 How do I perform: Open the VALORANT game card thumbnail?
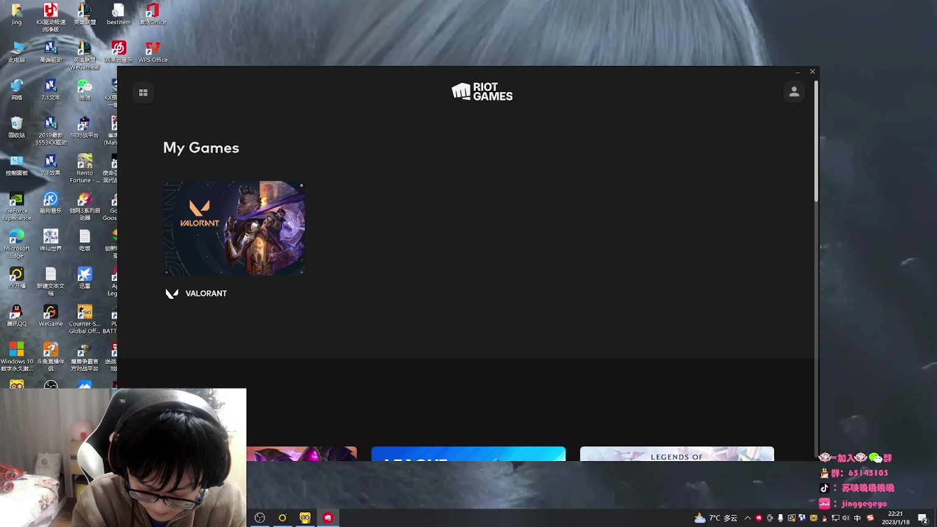[x=234, y=228]
